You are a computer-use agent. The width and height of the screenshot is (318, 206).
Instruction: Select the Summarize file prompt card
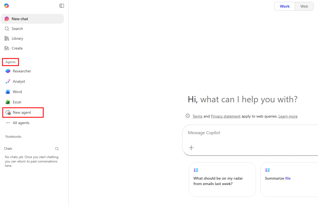pos(289,180)
